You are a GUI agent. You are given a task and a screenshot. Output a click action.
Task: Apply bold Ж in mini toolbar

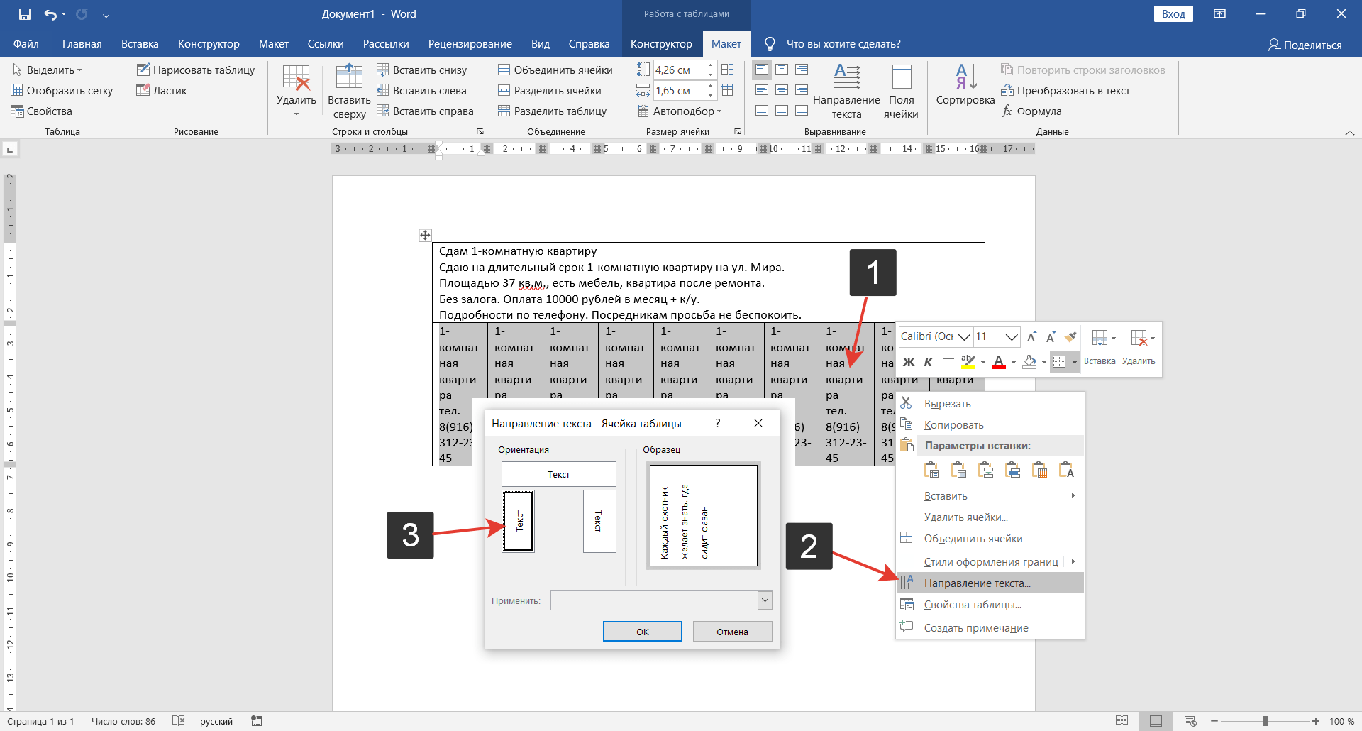click(909, 362)
